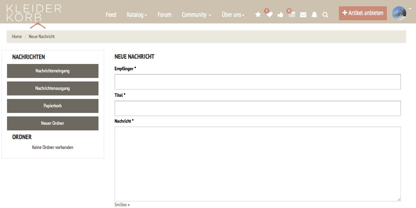
Task: Click the star favorites icon
Action: point(258,15)
